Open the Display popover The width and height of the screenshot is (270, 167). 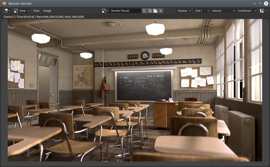[x=184, y=11]
